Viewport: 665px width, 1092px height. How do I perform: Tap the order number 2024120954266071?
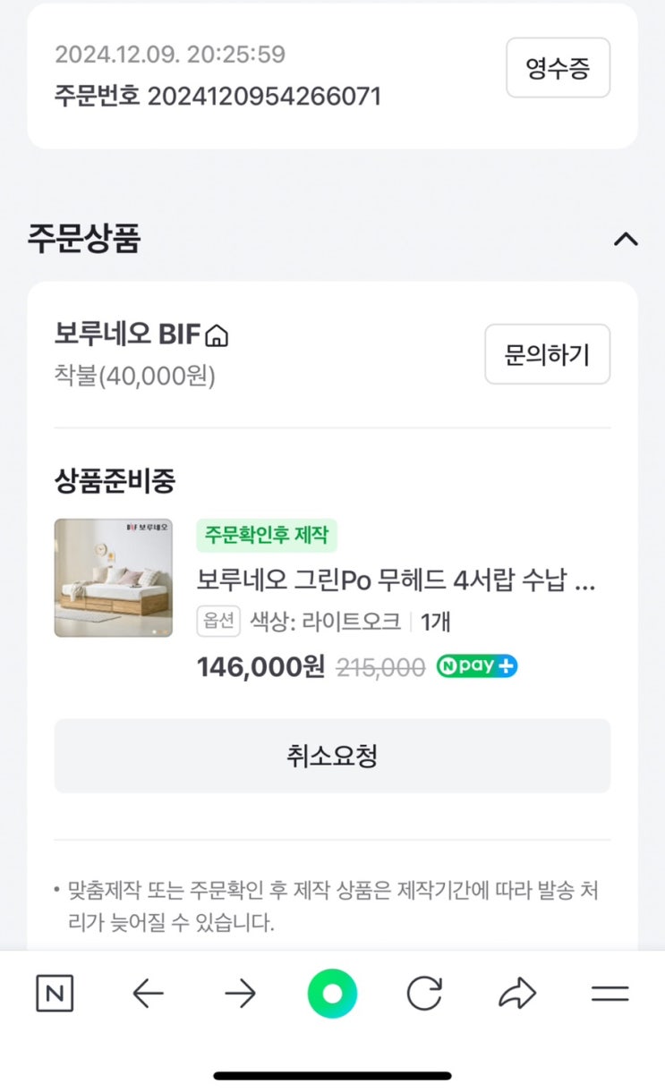263,97
